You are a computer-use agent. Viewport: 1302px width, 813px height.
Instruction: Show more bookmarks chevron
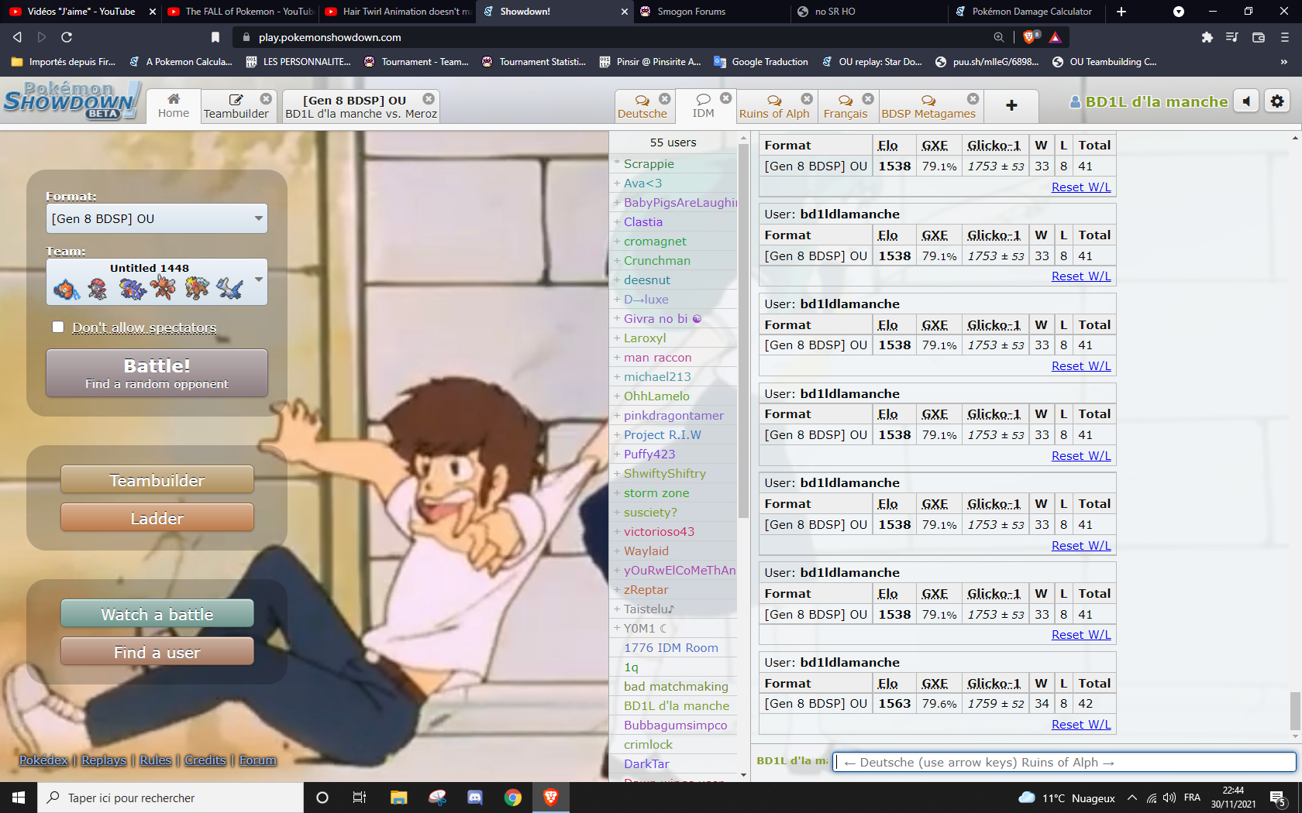(x=1283, y=62)
